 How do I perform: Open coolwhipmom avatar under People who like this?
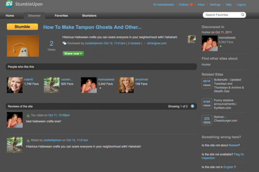click(52, 85)
